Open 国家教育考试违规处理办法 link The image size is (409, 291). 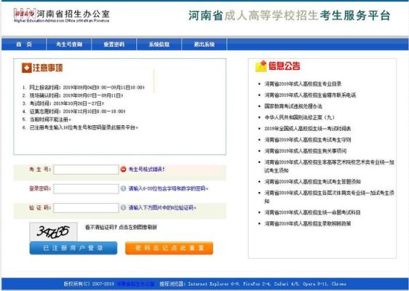coord(293,106)
